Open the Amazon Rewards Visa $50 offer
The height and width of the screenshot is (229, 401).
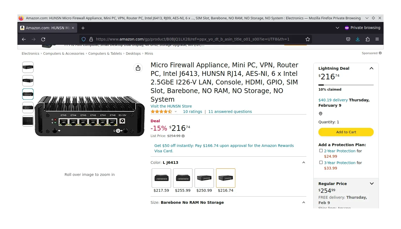click(x=224, y=148)
